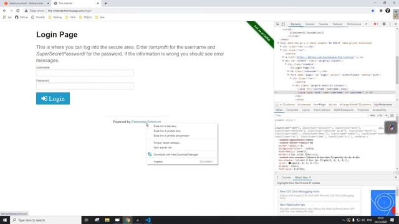Image resolution: width=399 pixels, height=224 pixels.
Task: Click the Password input field
Action: (85, 86)
